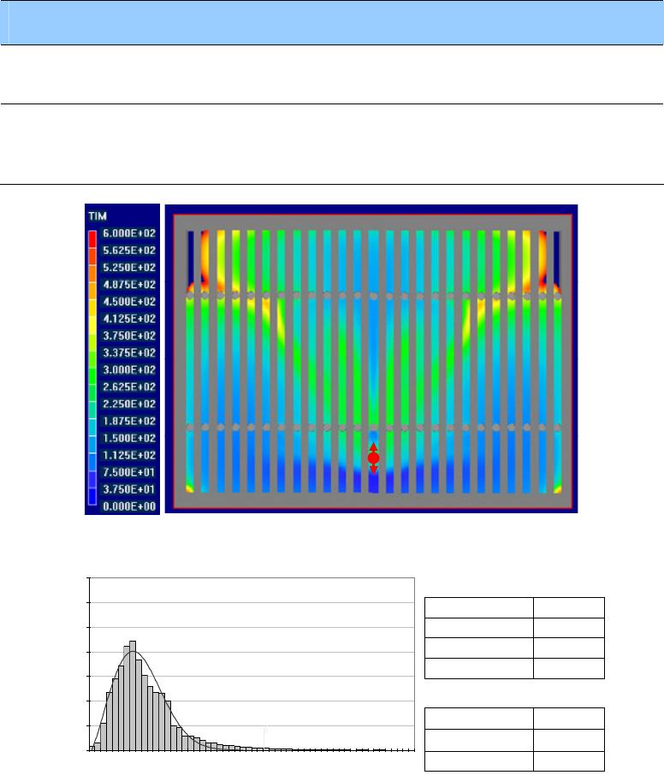Click the blue header bar at page top
This screenshot has height=781, width=664.
coord(332,22)
